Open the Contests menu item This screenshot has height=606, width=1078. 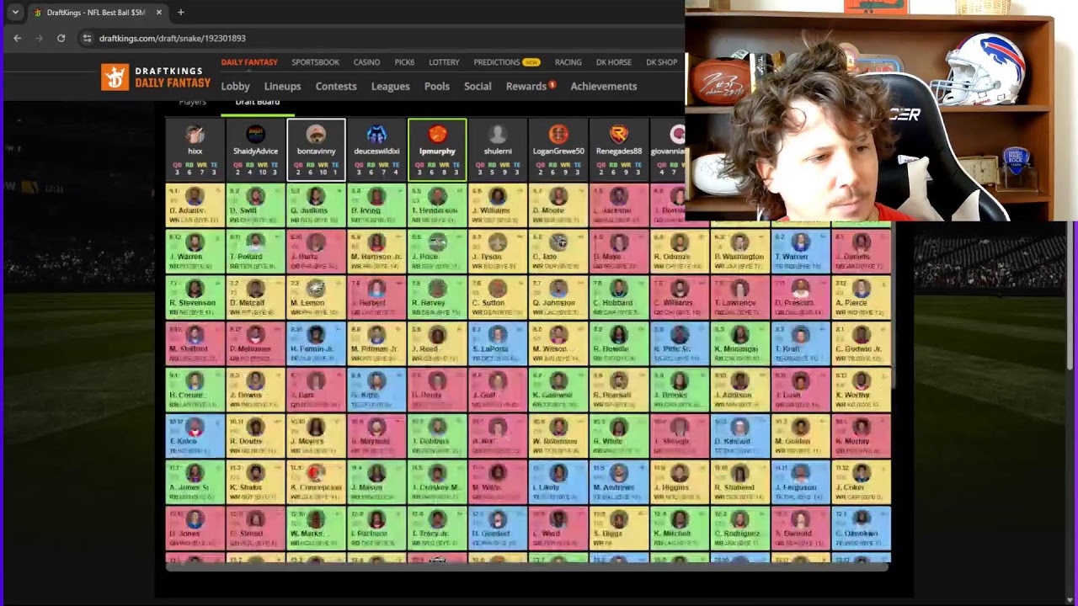pos(336,86)
